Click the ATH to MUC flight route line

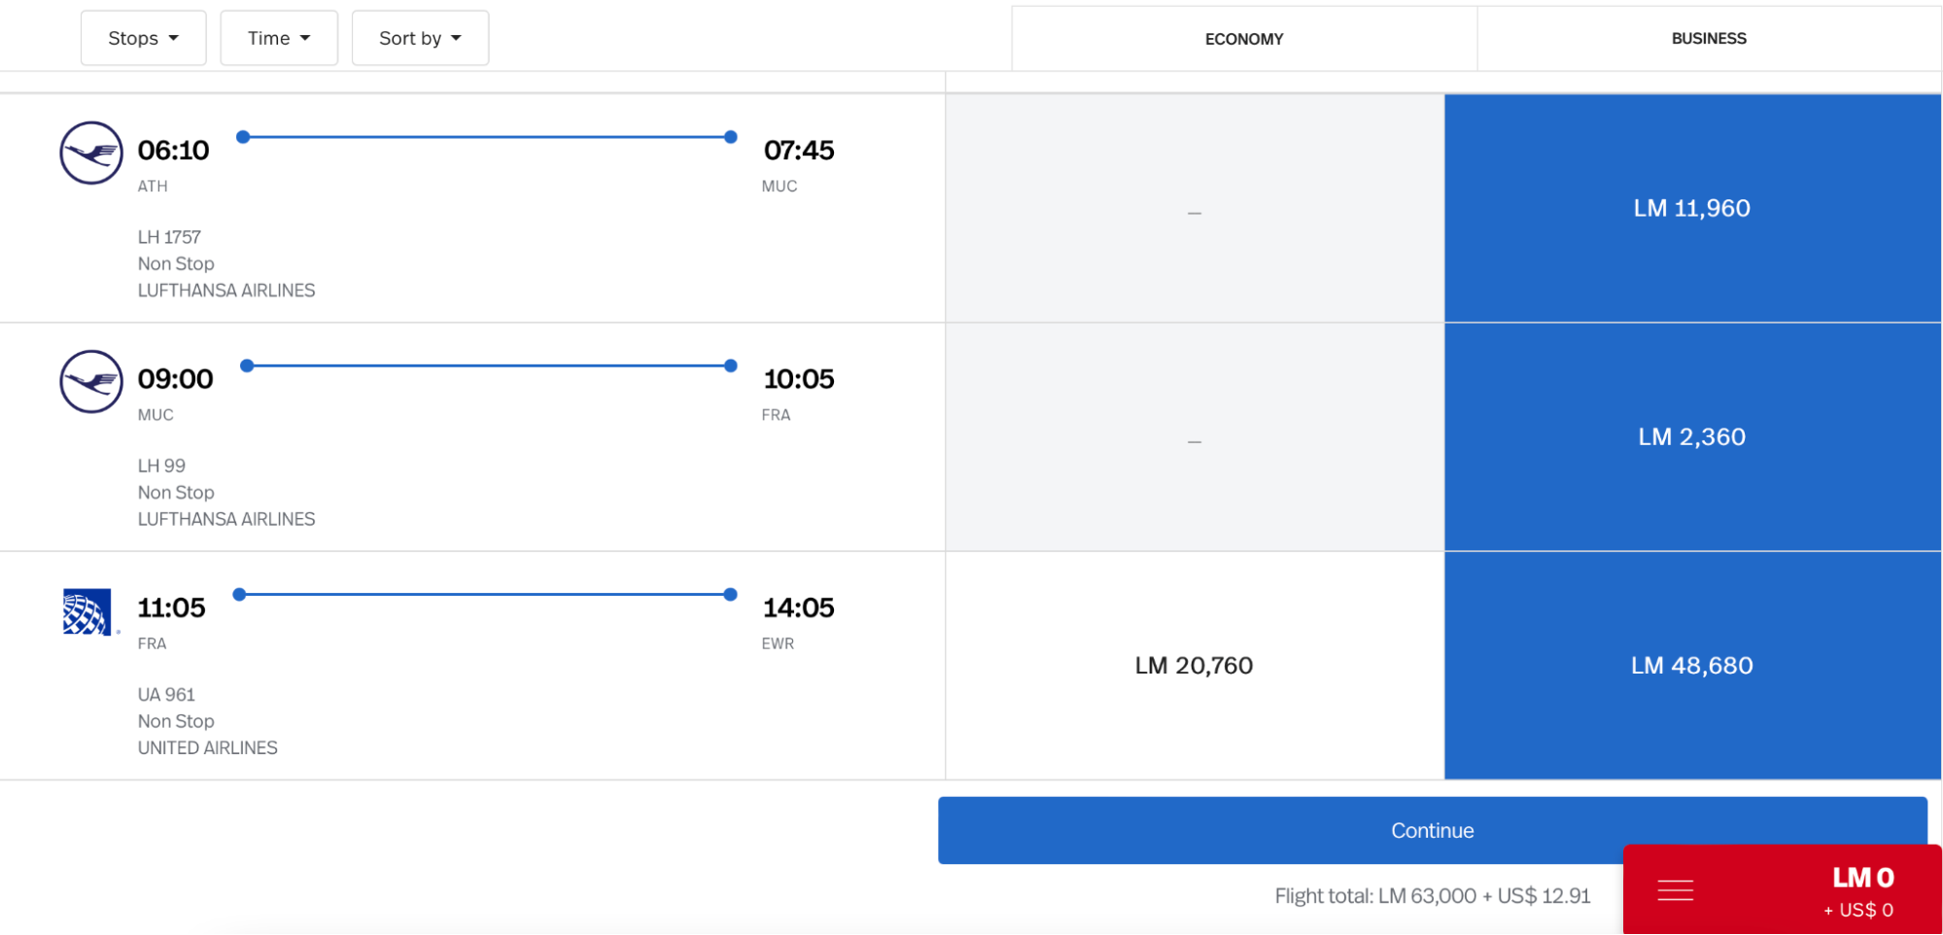coord(486,137)
